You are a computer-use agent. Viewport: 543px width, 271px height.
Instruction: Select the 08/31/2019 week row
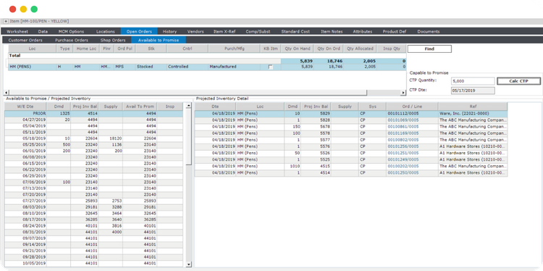tap(93, 232)
